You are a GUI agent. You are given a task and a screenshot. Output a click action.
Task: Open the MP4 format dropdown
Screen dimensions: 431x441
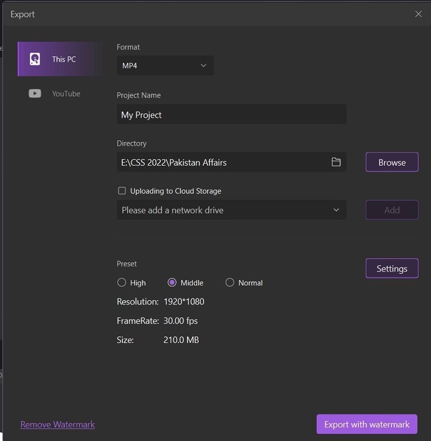point(165,66)
